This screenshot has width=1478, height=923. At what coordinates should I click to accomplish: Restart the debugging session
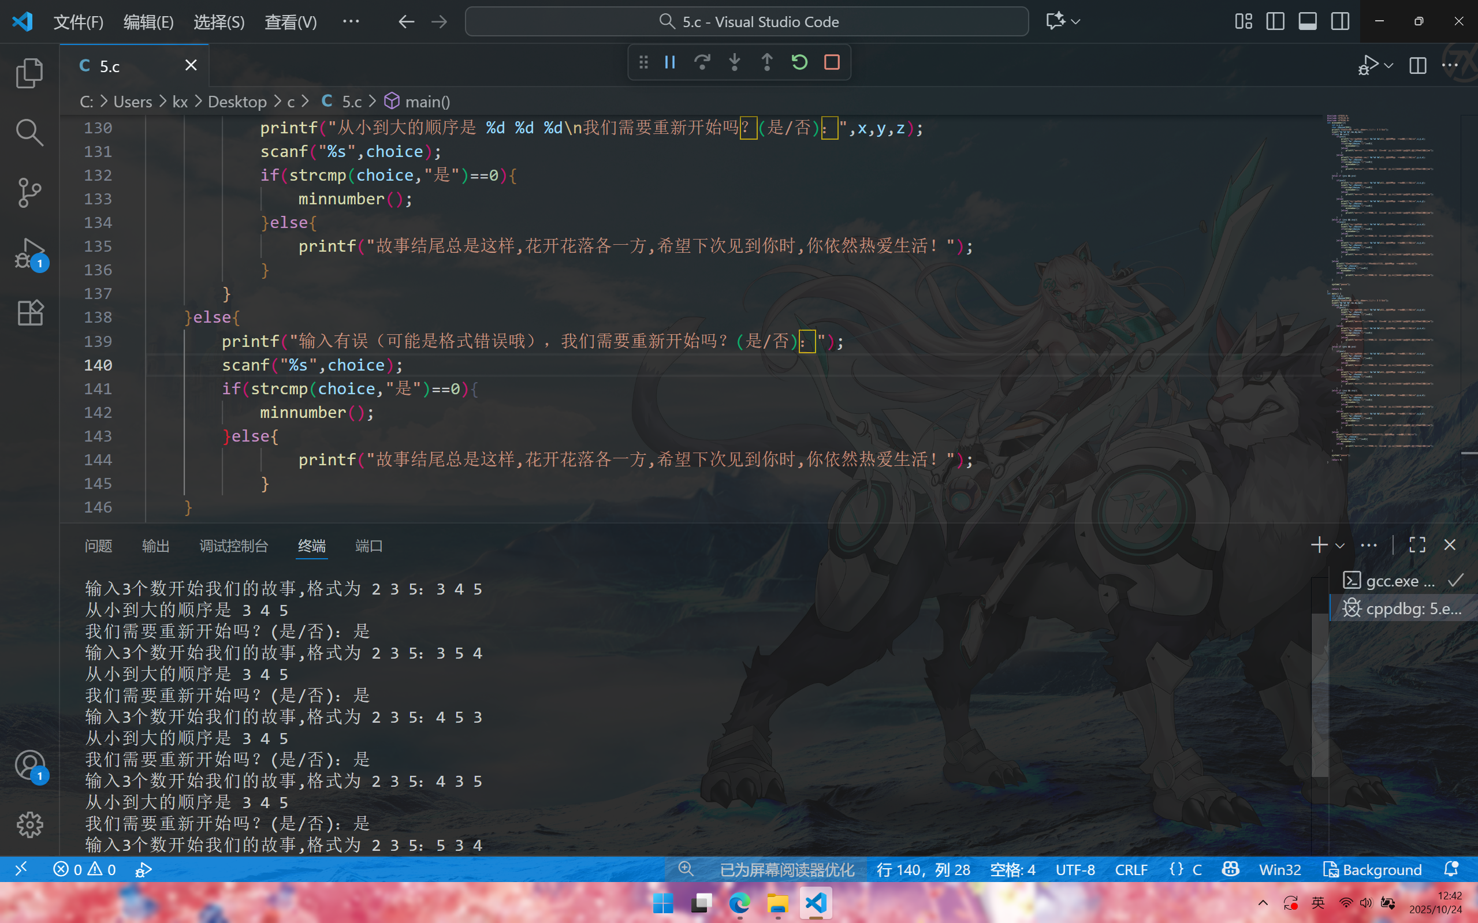799,62
